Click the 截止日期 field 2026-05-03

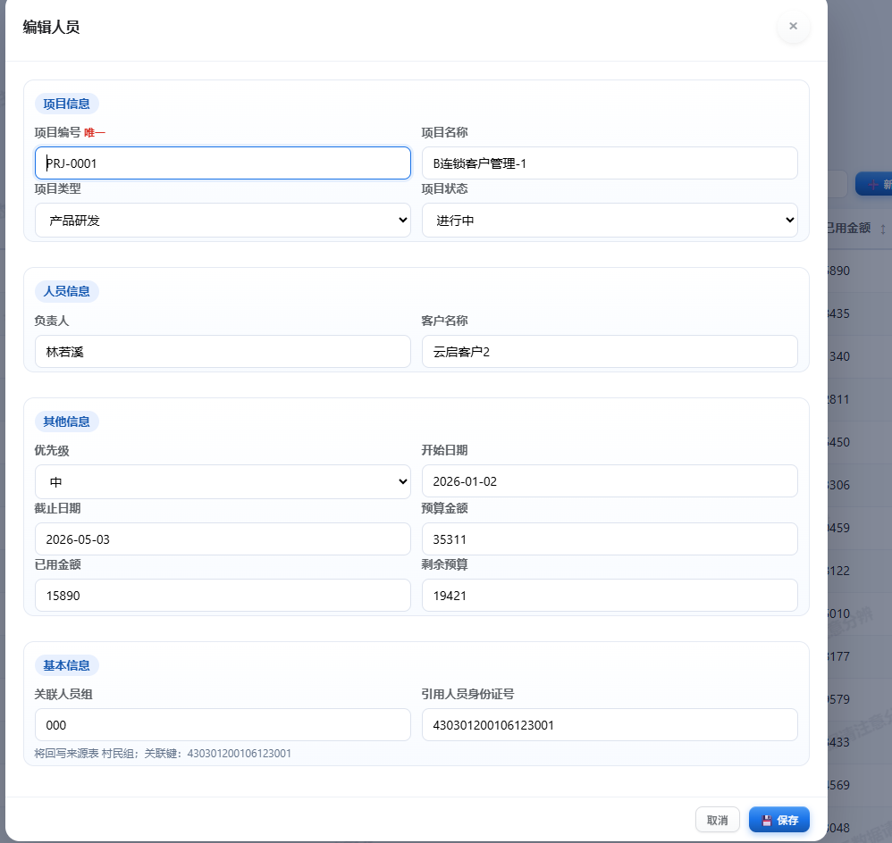click(x=223, y=538)
